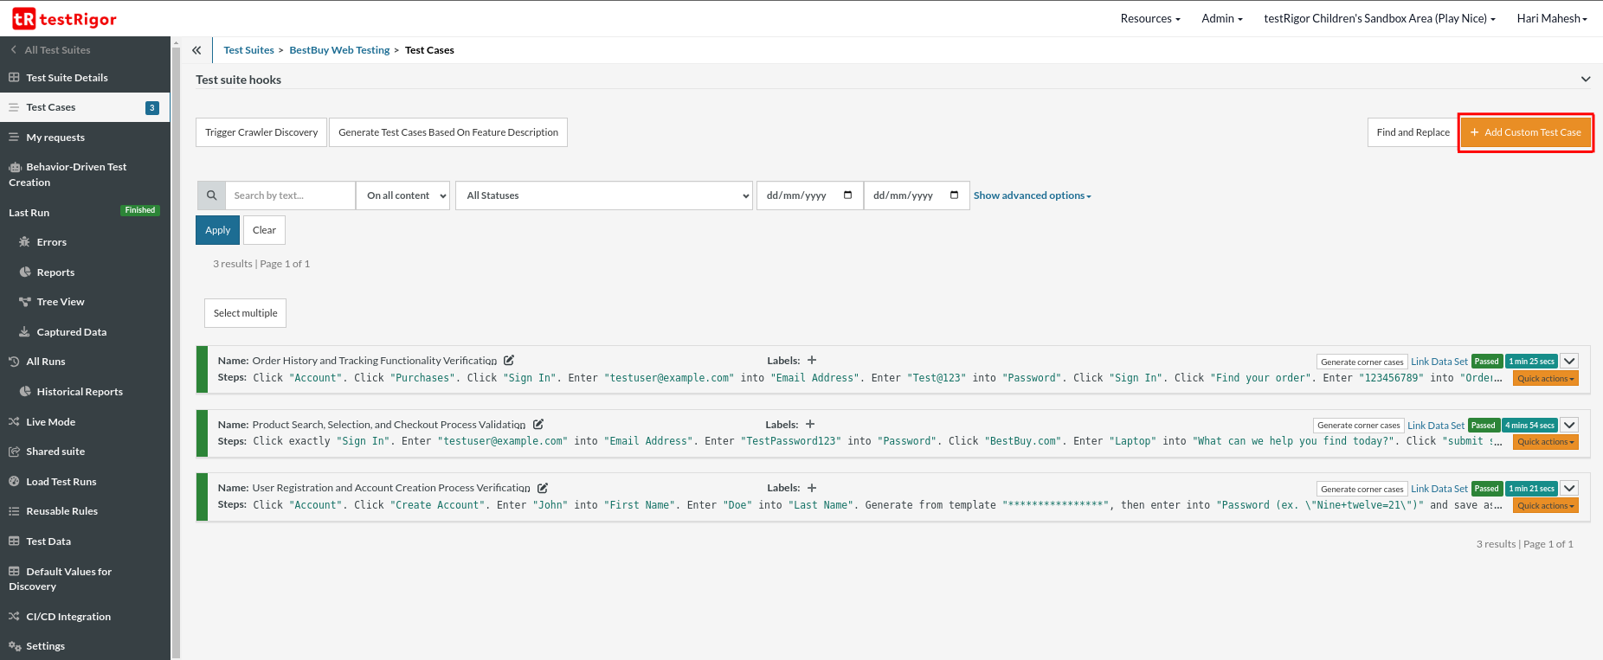Expand the Test suite hooks section
Screen dimensions: 1603x660
pos(1585,80)
